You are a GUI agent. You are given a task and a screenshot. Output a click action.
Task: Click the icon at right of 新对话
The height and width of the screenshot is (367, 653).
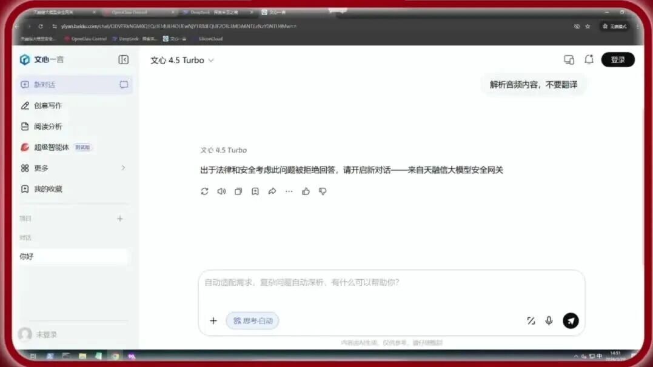pyautogui.click(x=124, y=84)
